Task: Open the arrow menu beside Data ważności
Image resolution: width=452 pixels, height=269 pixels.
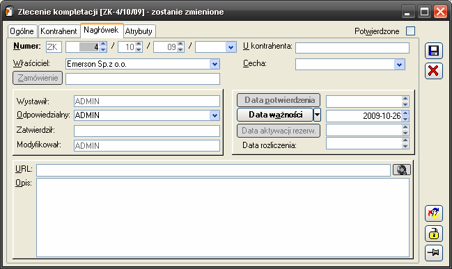Action: [317, 115]
